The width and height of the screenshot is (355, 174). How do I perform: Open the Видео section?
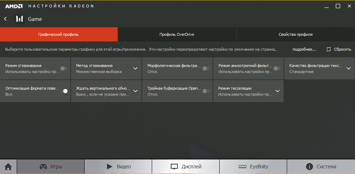pos(118,167)
